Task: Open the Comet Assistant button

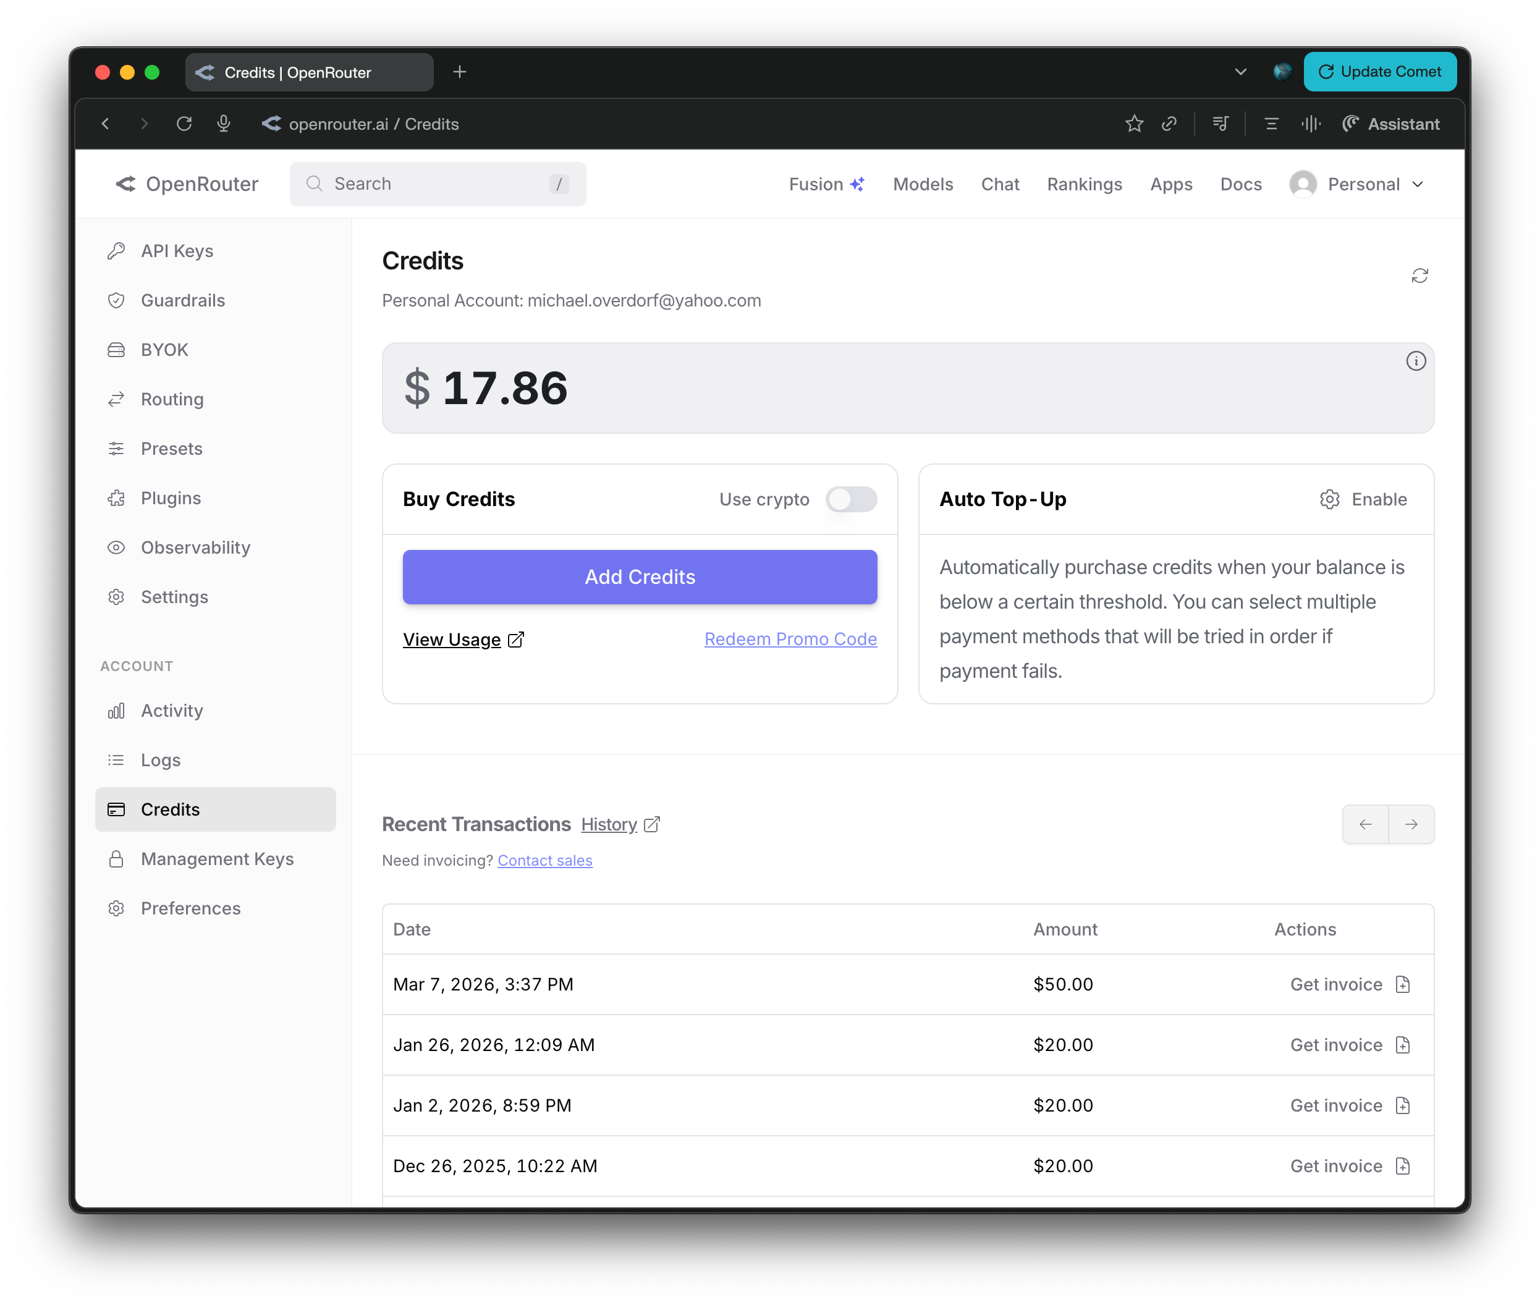Action: pos(1390,124)
